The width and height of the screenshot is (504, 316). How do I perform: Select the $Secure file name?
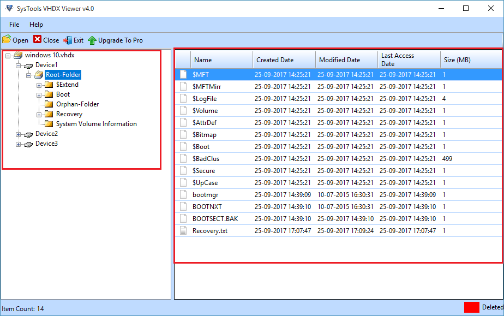point(204,171)
